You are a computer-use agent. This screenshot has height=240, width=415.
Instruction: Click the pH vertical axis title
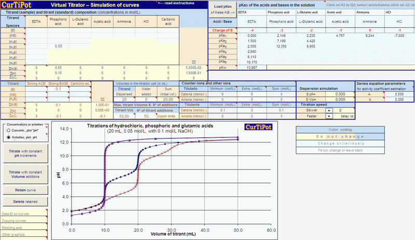click(x=59, y=175)
